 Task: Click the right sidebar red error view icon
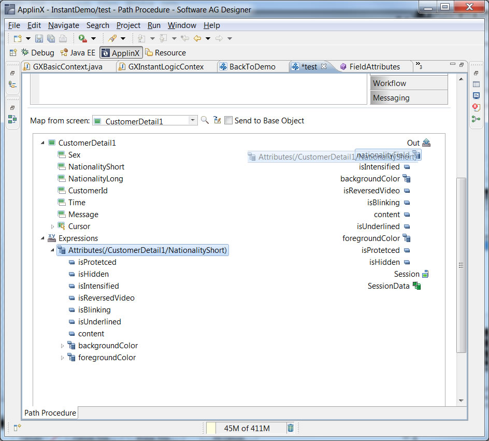476,107
